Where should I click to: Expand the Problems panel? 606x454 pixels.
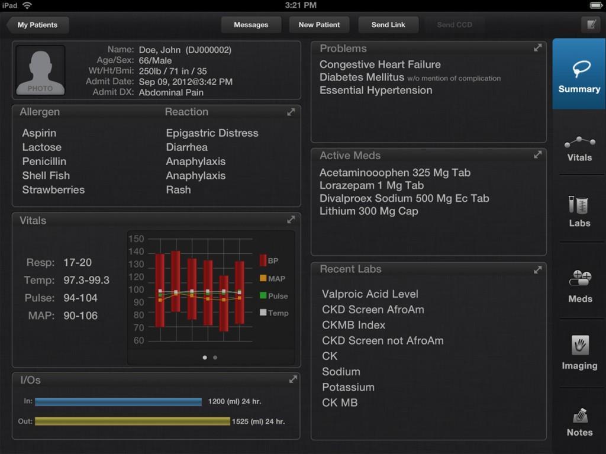[x=537, y=48]
